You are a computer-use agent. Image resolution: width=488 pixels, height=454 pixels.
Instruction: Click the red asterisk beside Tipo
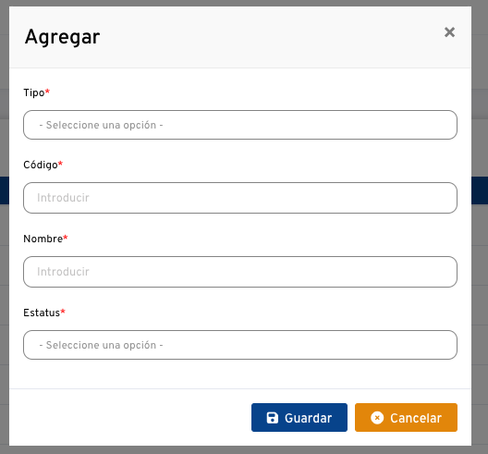coord(47,92)
